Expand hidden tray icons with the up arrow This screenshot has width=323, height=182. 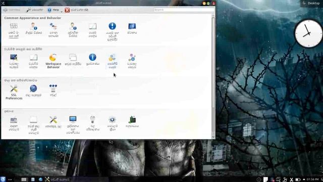point(304,179)
